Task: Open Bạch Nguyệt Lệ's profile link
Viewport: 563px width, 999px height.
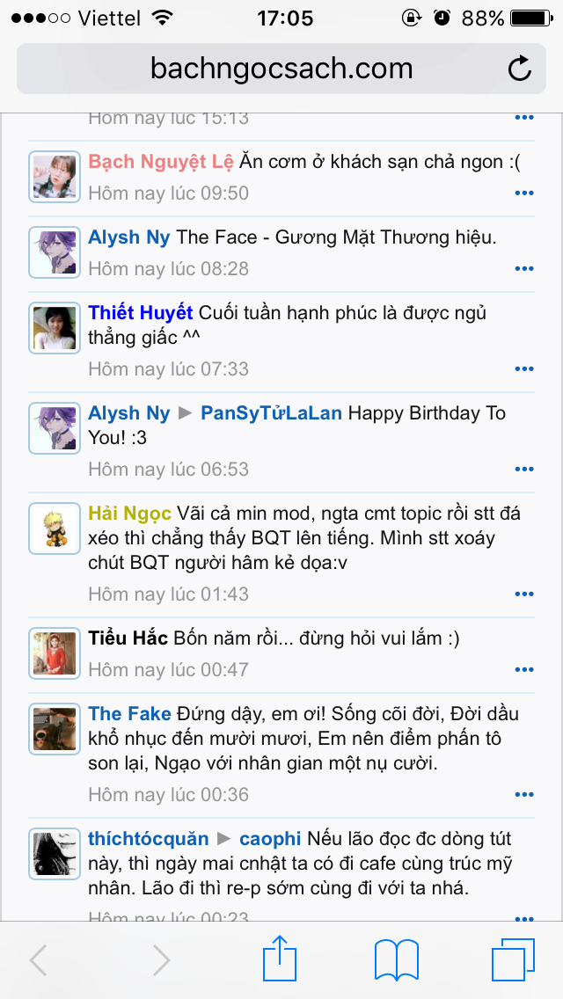Action: (x=161, y=162)
